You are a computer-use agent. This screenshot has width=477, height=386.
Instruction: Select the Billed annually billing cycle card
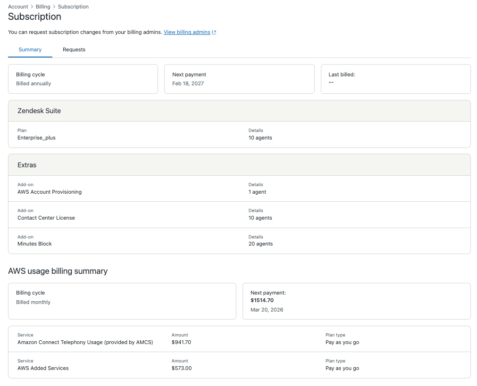point(83,79)
